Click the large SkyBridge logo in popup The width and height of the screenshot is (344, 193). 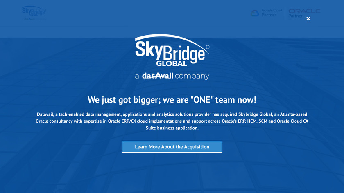pos(172,50)
